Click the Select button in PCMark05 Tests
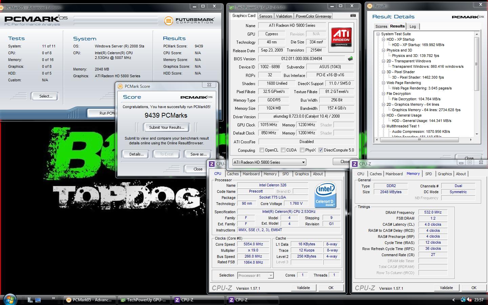 point(46,96)
